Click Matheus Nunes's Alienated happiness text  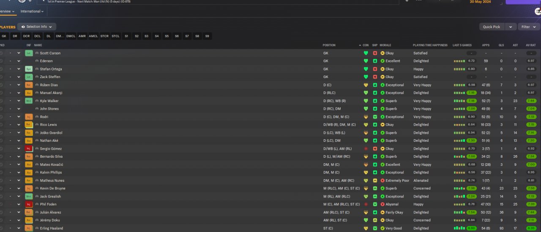(421, 181)
